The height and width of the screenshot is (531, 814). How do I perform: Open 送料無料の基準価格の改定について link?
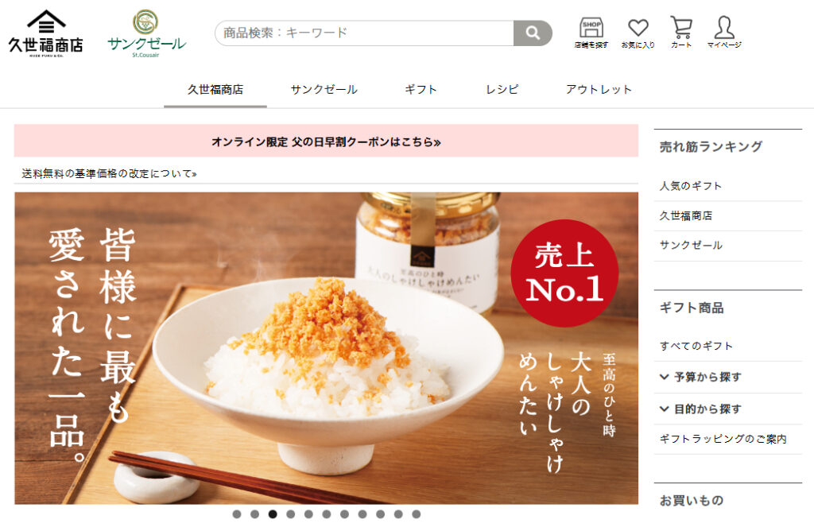click(109, 174)
